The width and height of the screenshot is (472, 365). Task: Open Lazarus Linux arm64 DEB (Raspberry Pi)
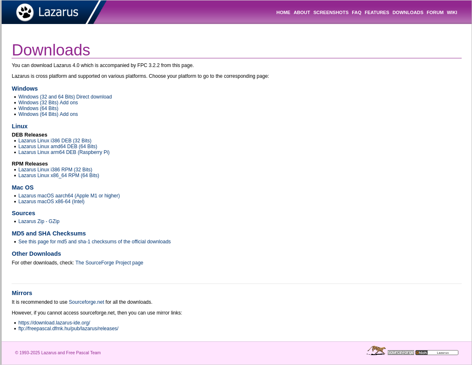(64, 152)
